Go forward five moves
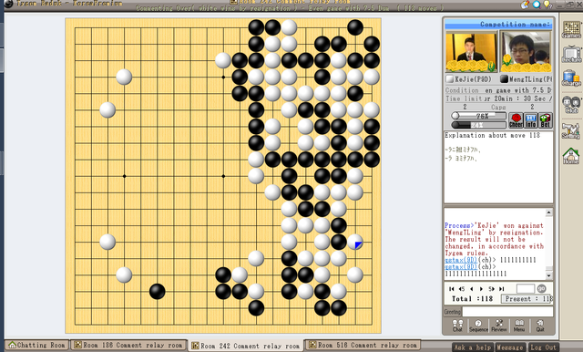Viewport: 583px width, 352px height. (491, 289)
